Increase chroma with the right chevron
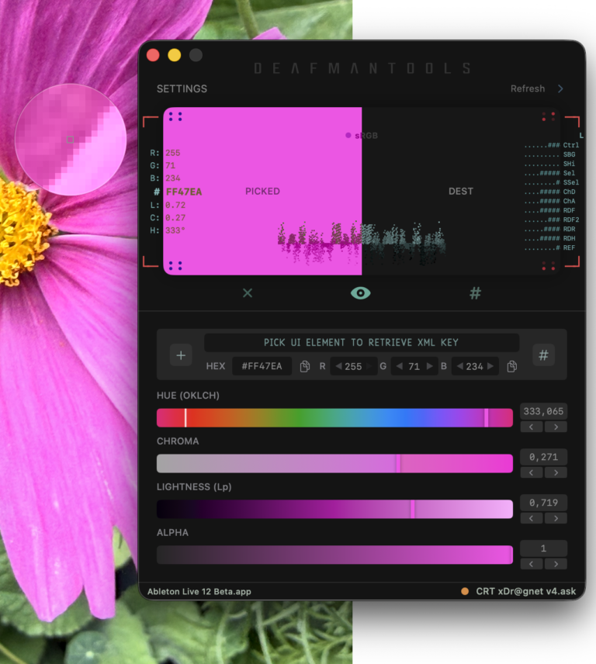596x664 pixels. pos(556,472)
